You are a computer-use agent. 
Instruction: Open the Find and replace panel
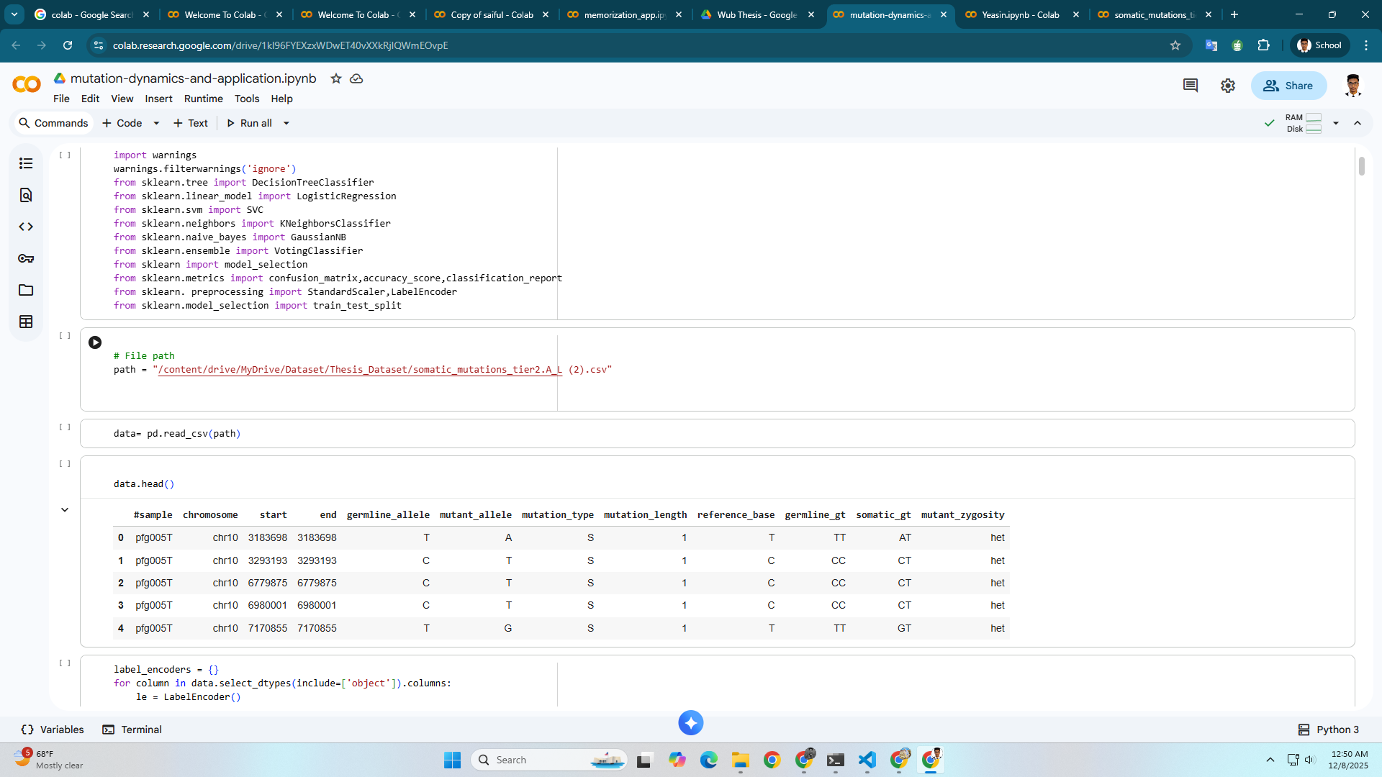26,195
